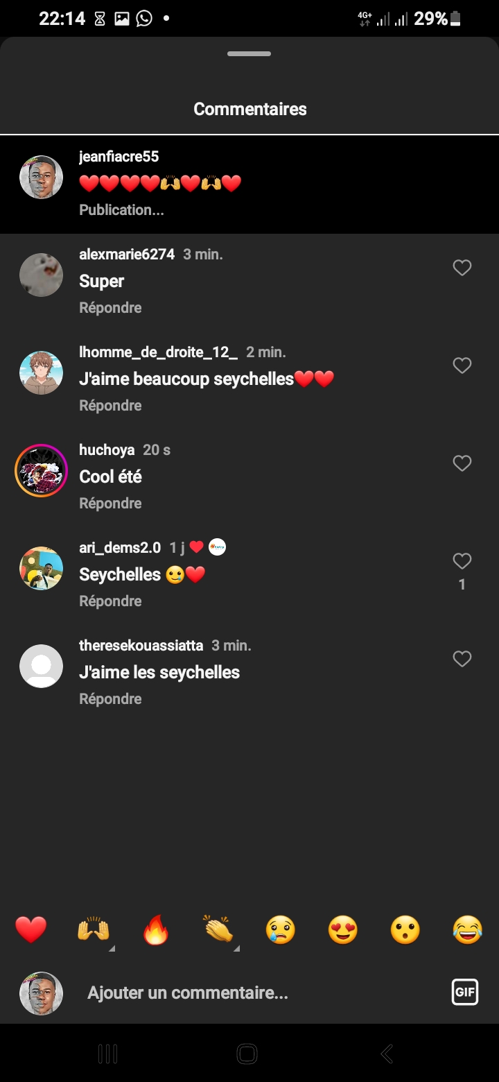Screen dimensions: 499x1082
Task: View huchoya's story from avatar ring
Action: pos(41,471)
